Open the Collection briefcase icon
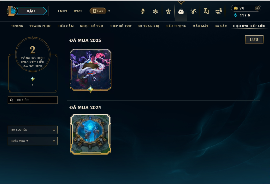270x184 pixels. [181, 11]
